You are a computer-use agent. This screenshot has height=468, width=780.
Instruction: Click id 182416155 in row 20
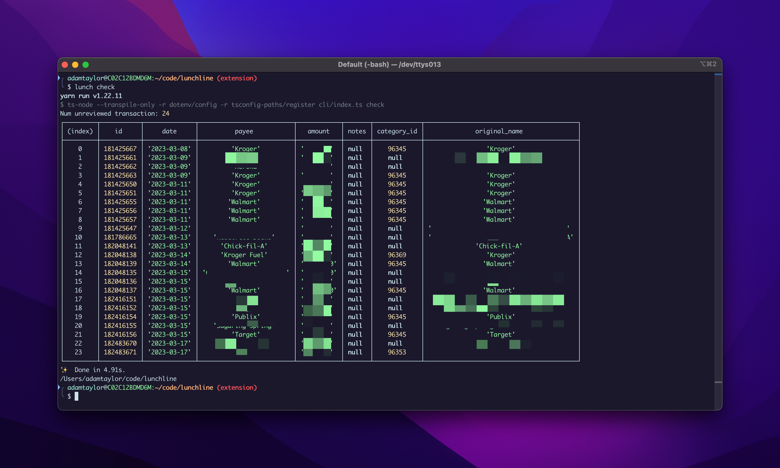click(x=120, y=326)
